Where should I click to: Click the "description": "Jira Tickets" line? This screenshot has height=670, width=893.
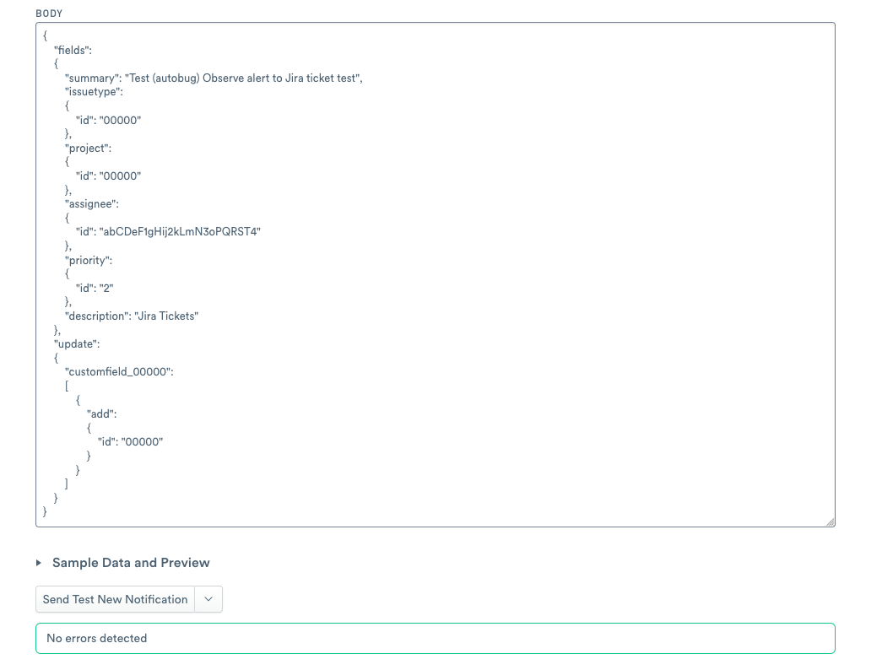click(x=132, y=316)
